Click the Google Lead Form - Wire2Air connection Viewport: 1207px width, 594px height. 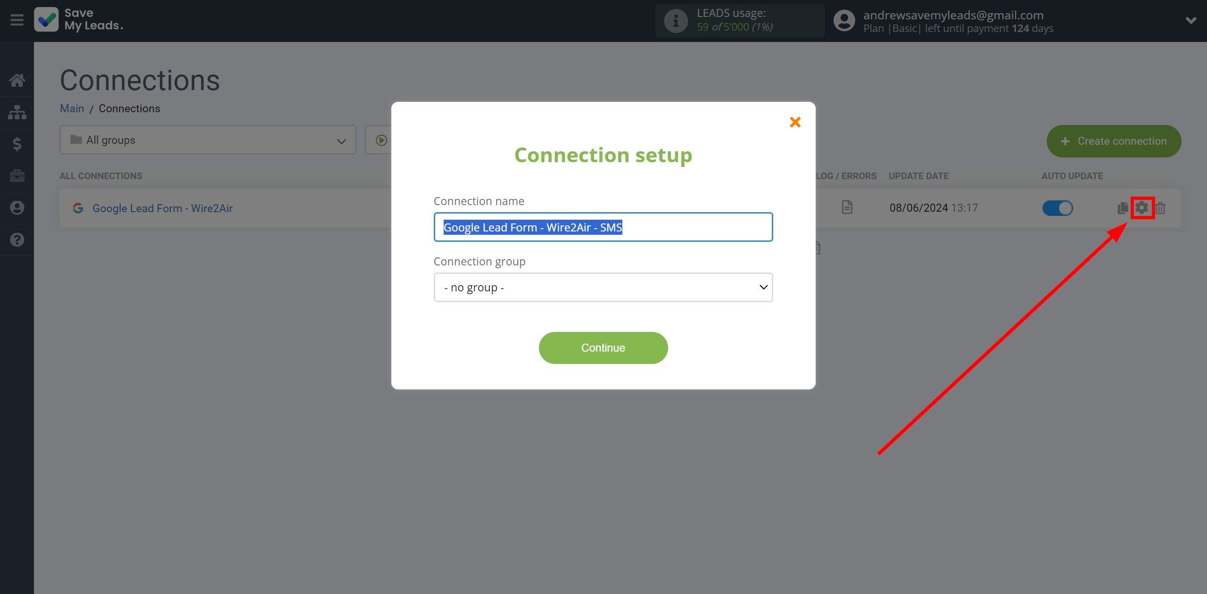pos(162,208)
